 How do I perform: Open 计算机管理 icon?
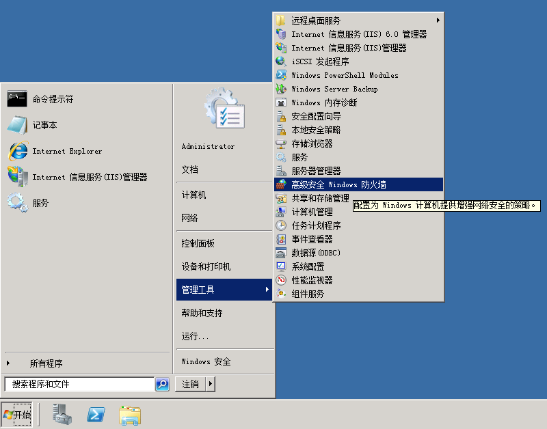click(281, 212)
